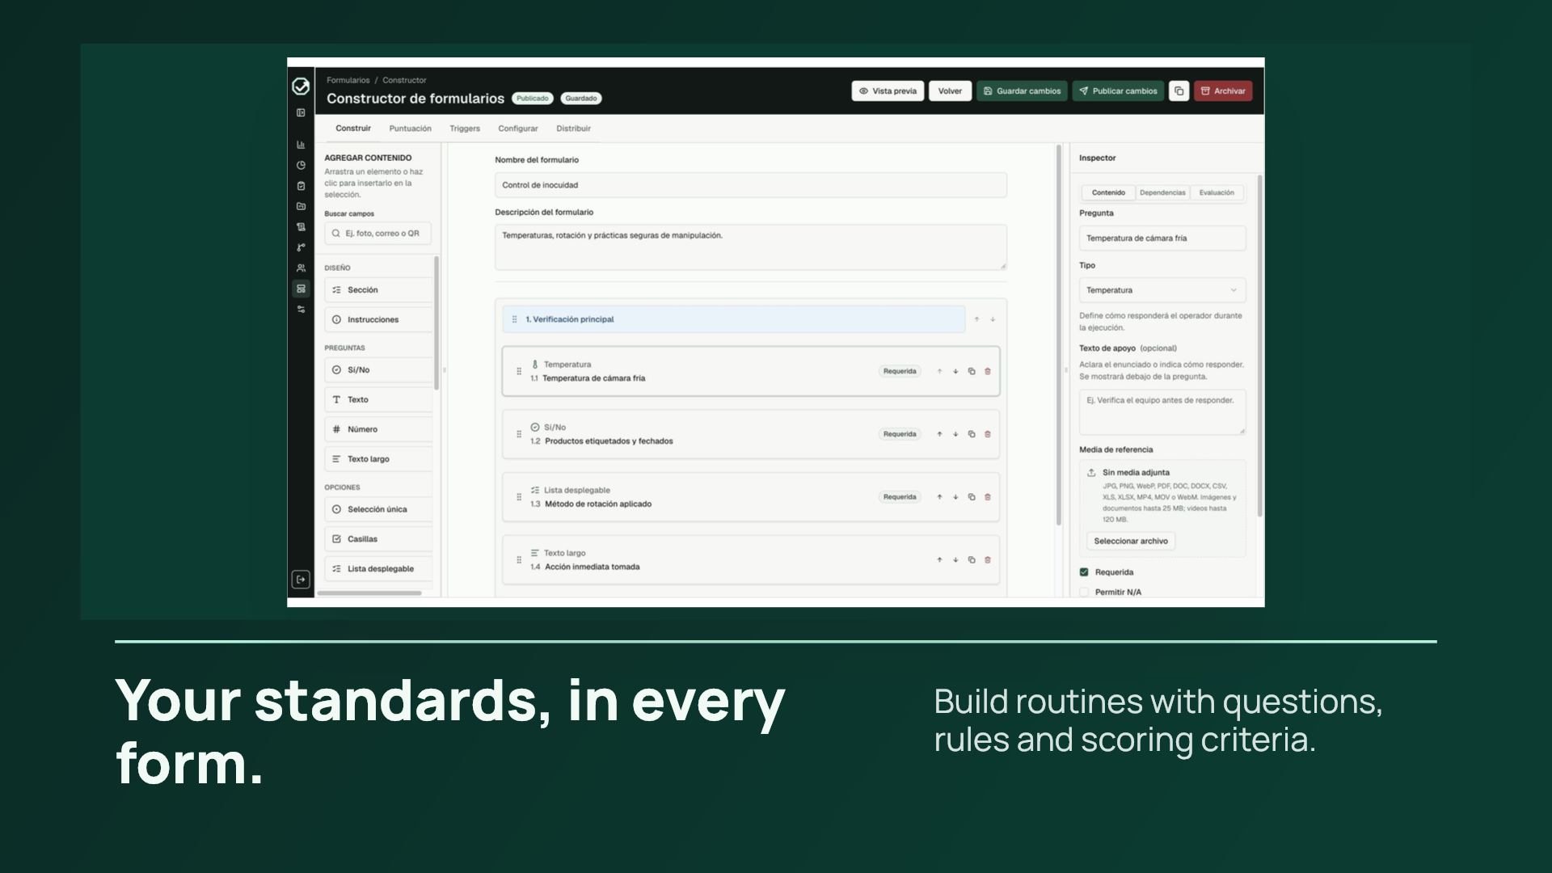
Task: Click the Seleccionar archivo button
Action: (1130, 542)
